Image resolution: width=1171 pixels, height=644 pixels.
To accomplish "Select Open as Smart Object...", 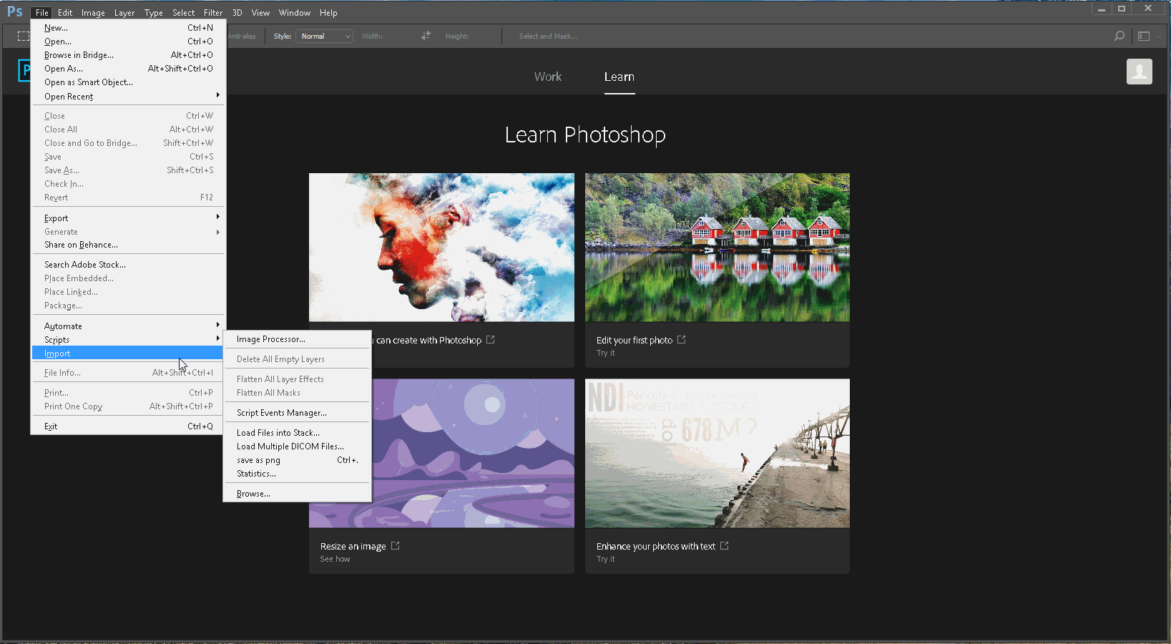I will [x=128, y=82].
